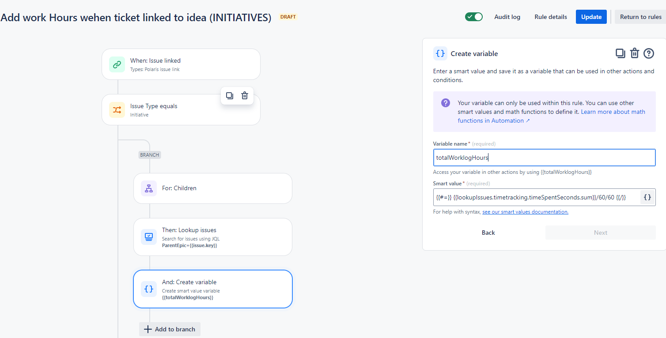Click the Lookup issues action icon
This screenshot has width=666, height=338.
[x=149, y=237]
